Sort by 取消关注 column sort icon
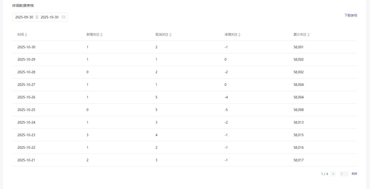This screenshot has height=189, width=370. click(x=170, y=35)
